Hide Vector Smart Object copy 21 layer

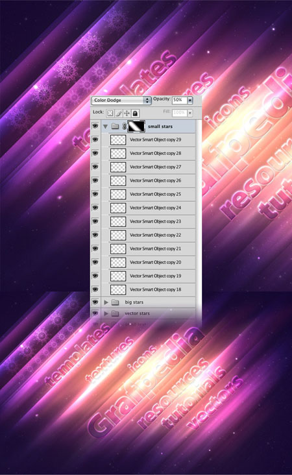click(95, 249)
